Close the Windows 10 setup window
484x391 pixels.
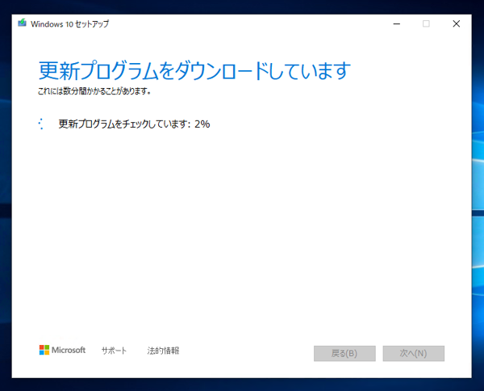tap(457, 23)
